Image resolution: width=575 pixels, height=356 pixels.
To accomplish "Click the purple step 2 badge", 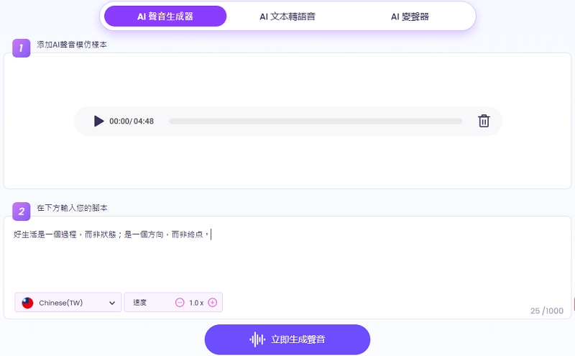I will pyautogui.click(x=21, y=211).
